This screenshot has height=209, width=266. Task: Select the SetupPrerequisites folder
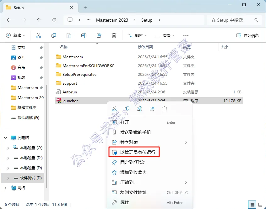click(149, 75)
